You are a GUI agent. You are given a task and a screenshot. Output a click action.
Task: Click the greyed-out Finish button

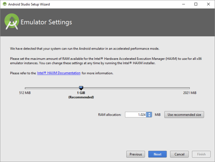point(201,154)
